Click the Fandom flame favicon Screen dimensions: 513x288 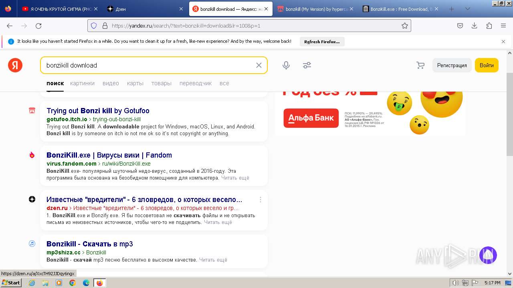32,155
